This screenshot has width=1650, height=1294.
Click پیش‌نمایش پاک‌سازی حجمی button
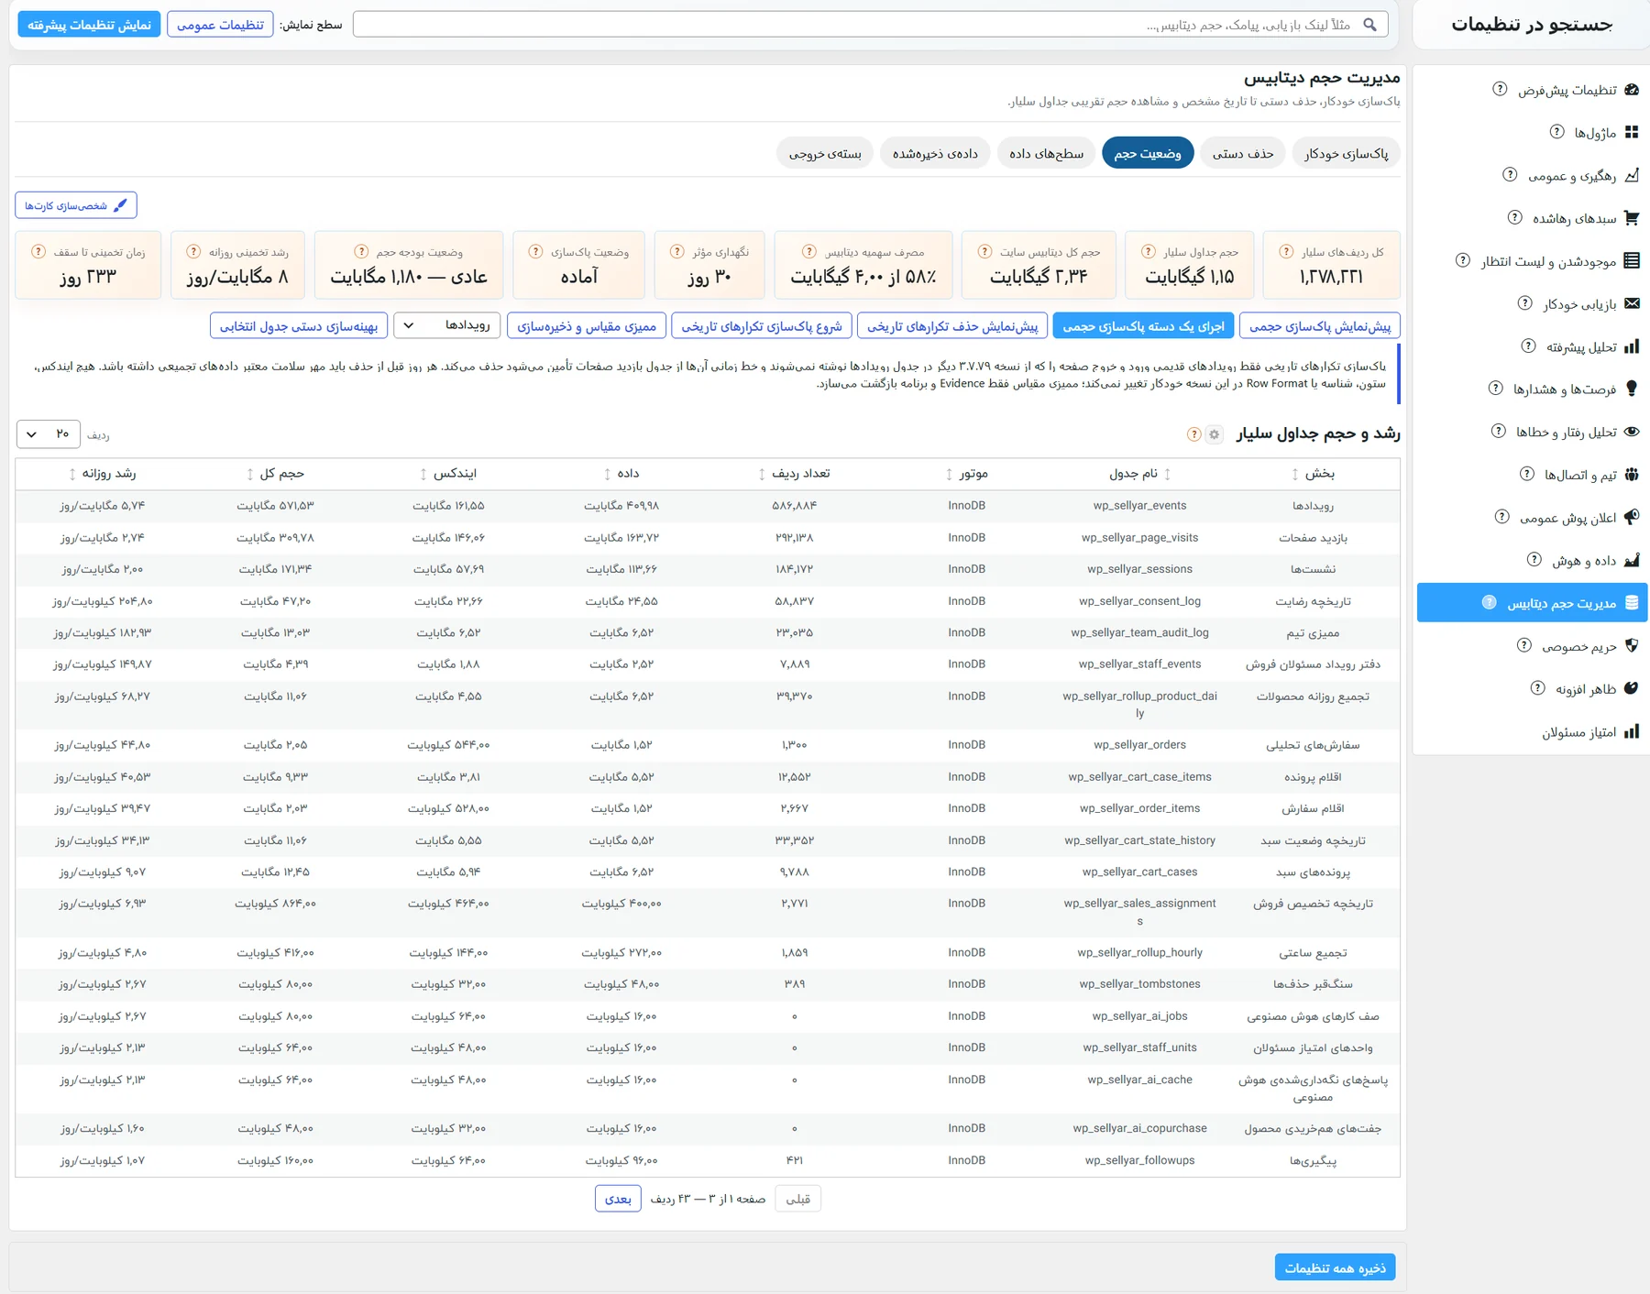[x=1320, y=325]
